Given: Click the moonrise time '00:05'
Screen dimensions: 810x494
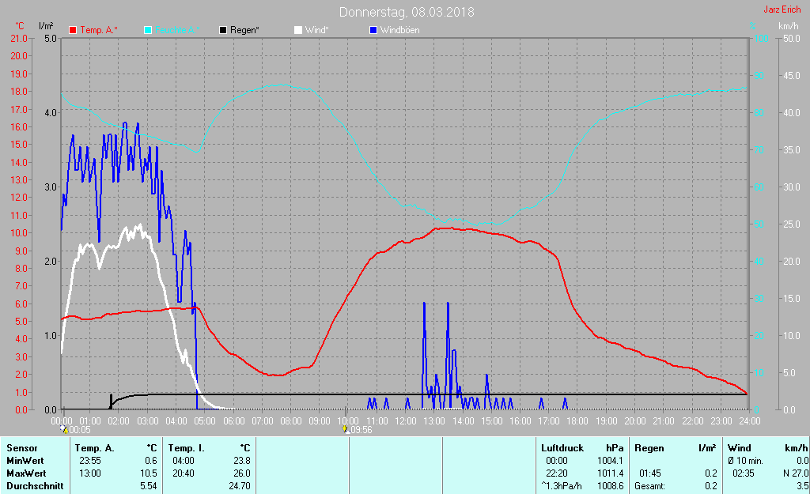Looking at the screenshot, I should coord(80,429).
